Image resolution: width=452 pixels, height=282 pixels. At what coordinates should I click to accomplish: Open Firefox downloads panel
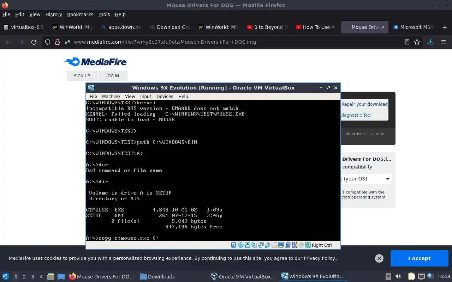click(430, 42)
